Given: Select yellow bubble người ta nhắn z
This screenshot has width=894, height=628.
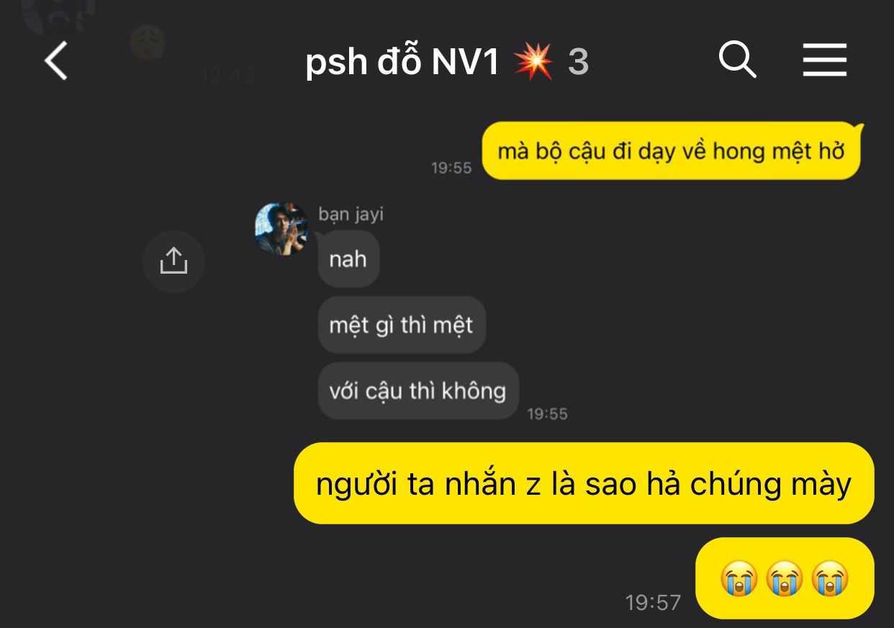Looking at the screenshot, I should (x=584, y=483).
